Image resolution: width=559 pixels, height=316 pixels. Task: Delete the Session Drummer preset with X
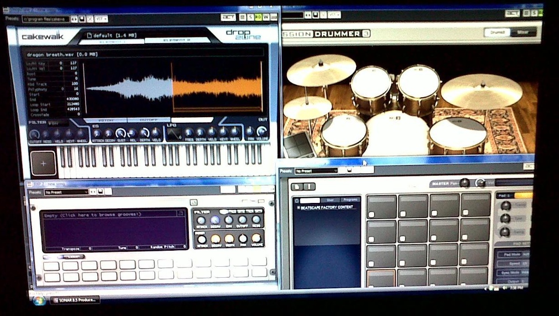tap(323, 15)
